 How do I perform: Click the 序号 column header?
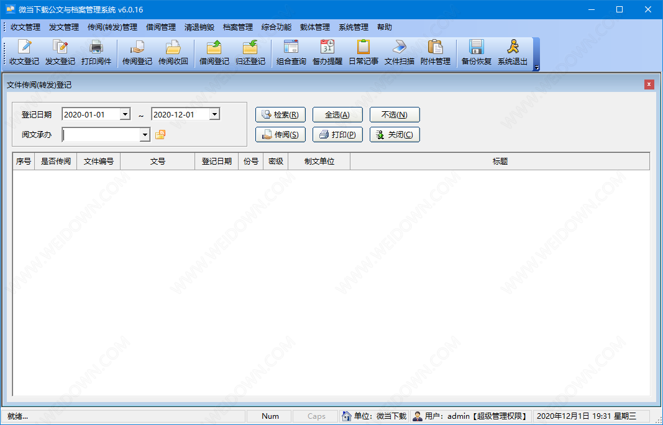[24, 161]
